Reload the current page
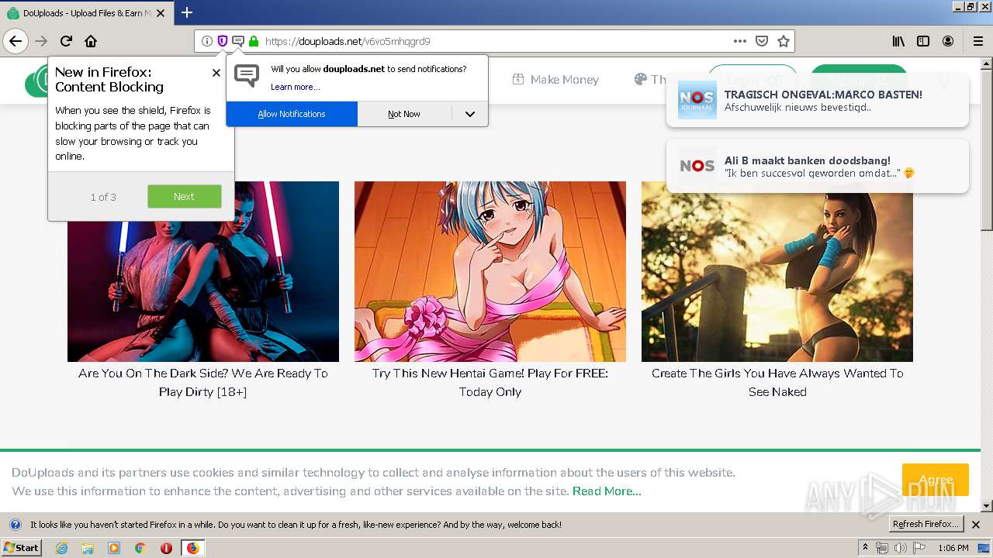Image resolution: width=993 pixels, height=558 pixels. pyautogui.click(x=67, y=41)
